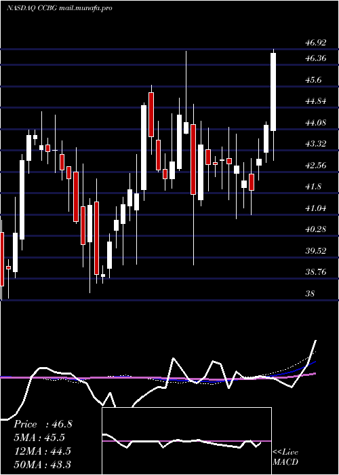
Task: Click the NASDAQ CCBG mail.munafa.pro title
Action: point(60,8)
